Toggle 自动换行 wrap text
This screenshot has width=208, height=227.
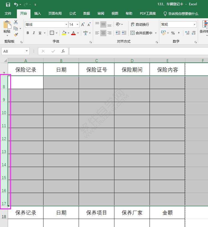point(140,24)
